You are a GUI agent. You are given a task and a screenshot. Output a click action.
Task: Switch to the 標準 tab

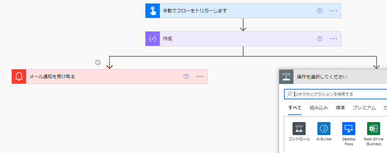pyautogui.click(x=340, y=108)
